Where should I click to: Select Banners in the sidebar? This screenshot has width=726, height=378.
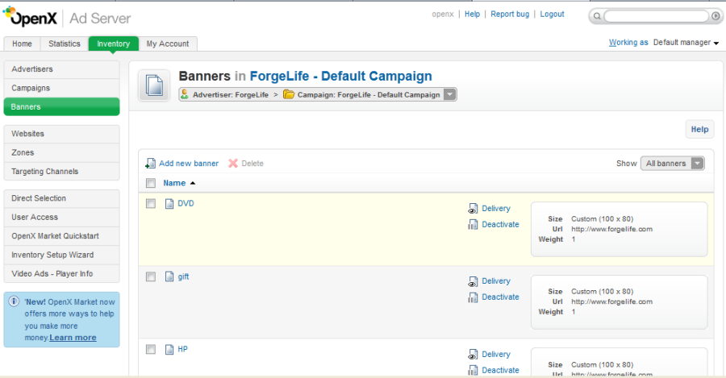(x=61, y=107)
